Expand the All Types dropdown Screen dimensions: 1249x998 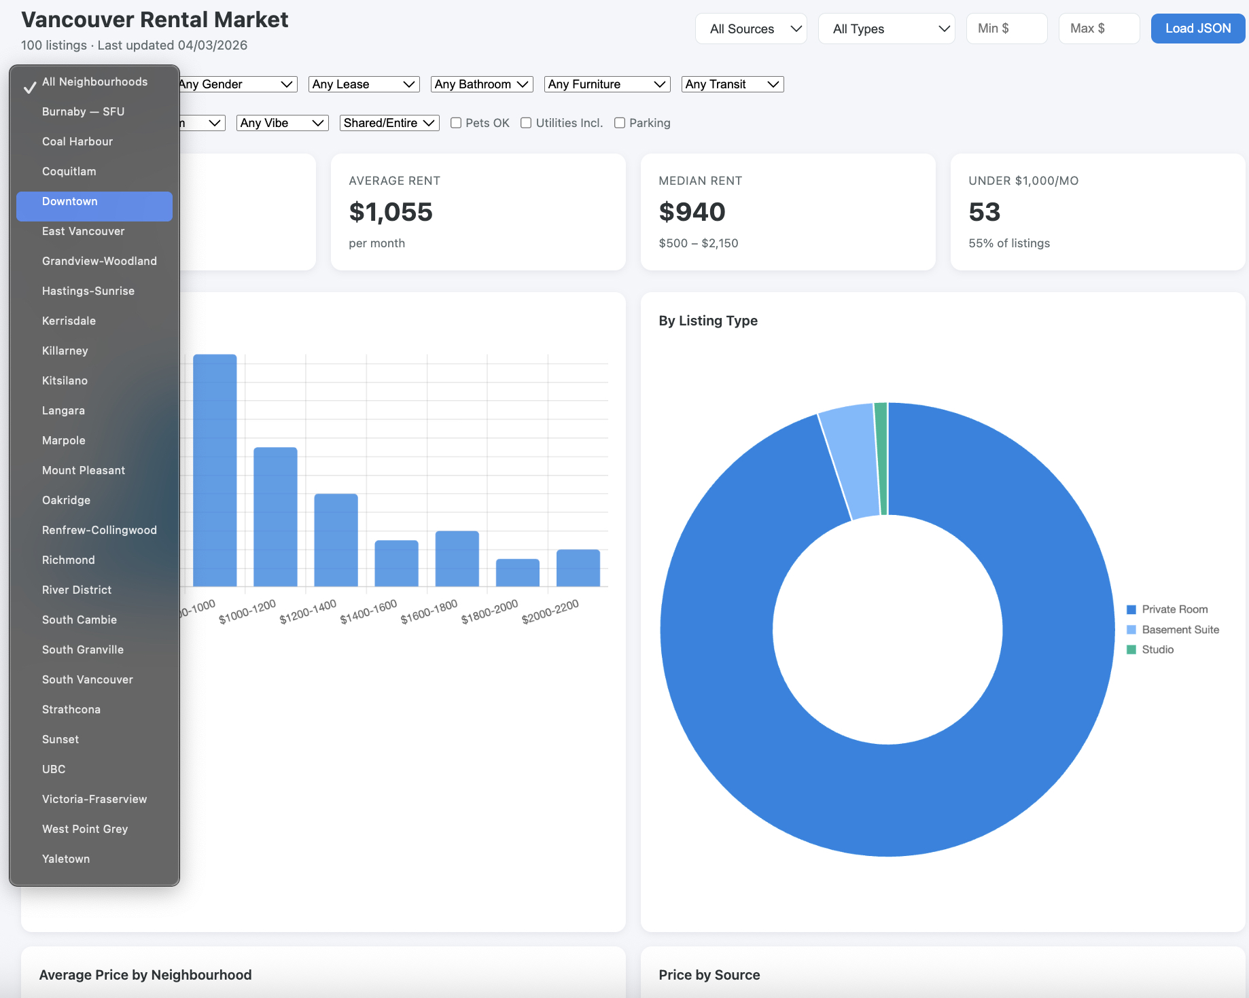[886, 29]
